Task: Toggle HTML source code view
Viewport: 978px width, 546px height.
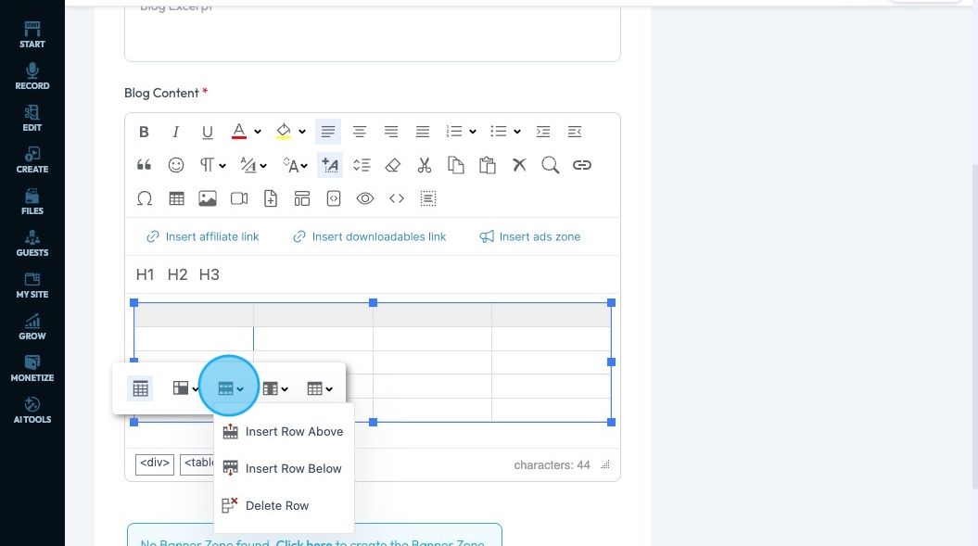Action: click(397, 198)
